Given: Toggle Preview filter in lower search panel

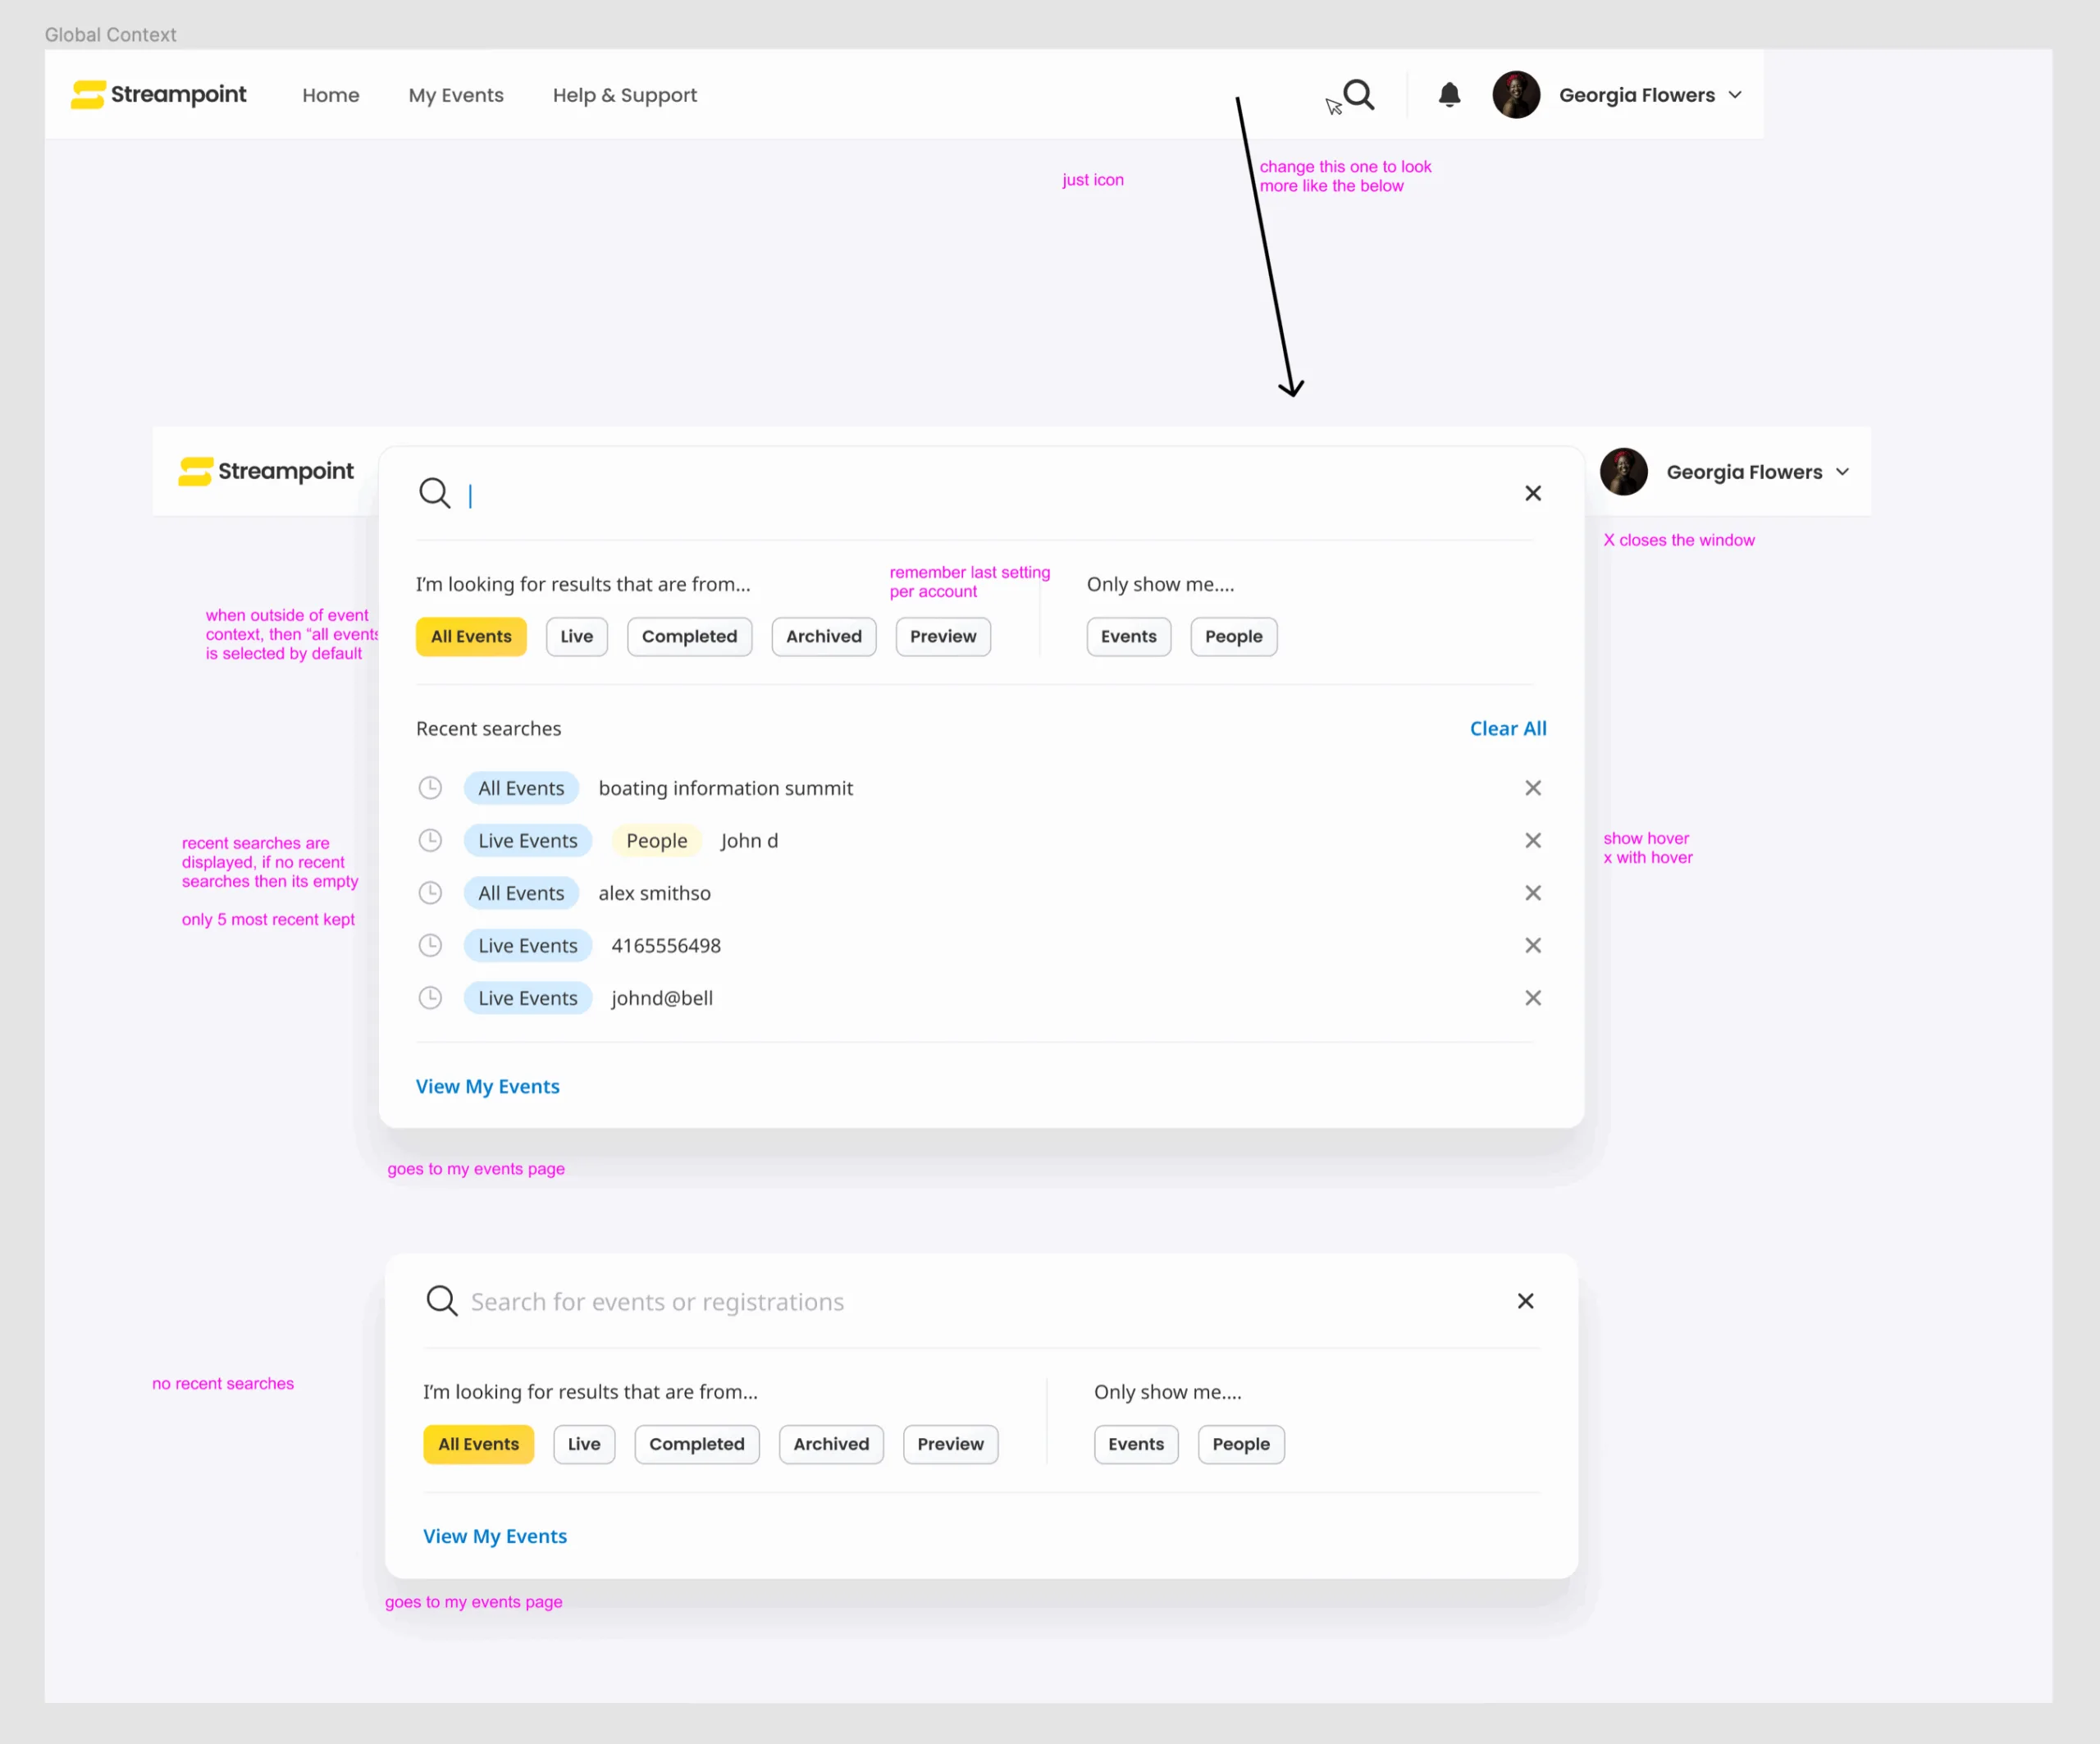Looking at the screenshot, I should click(x=950, y=1445).
